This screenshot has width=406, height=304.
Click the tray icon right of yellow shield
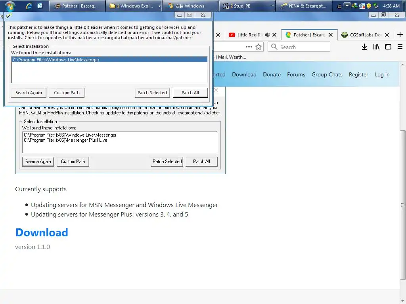pos(376,6)
